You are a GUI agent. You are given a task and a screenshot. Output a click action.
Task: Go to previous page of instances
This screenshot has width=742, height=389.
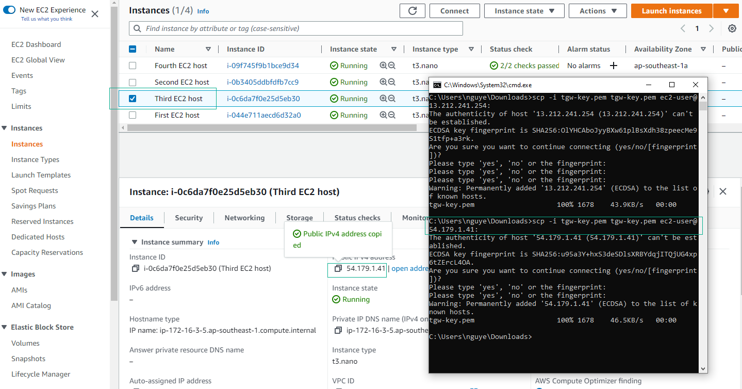click(683, 28)
